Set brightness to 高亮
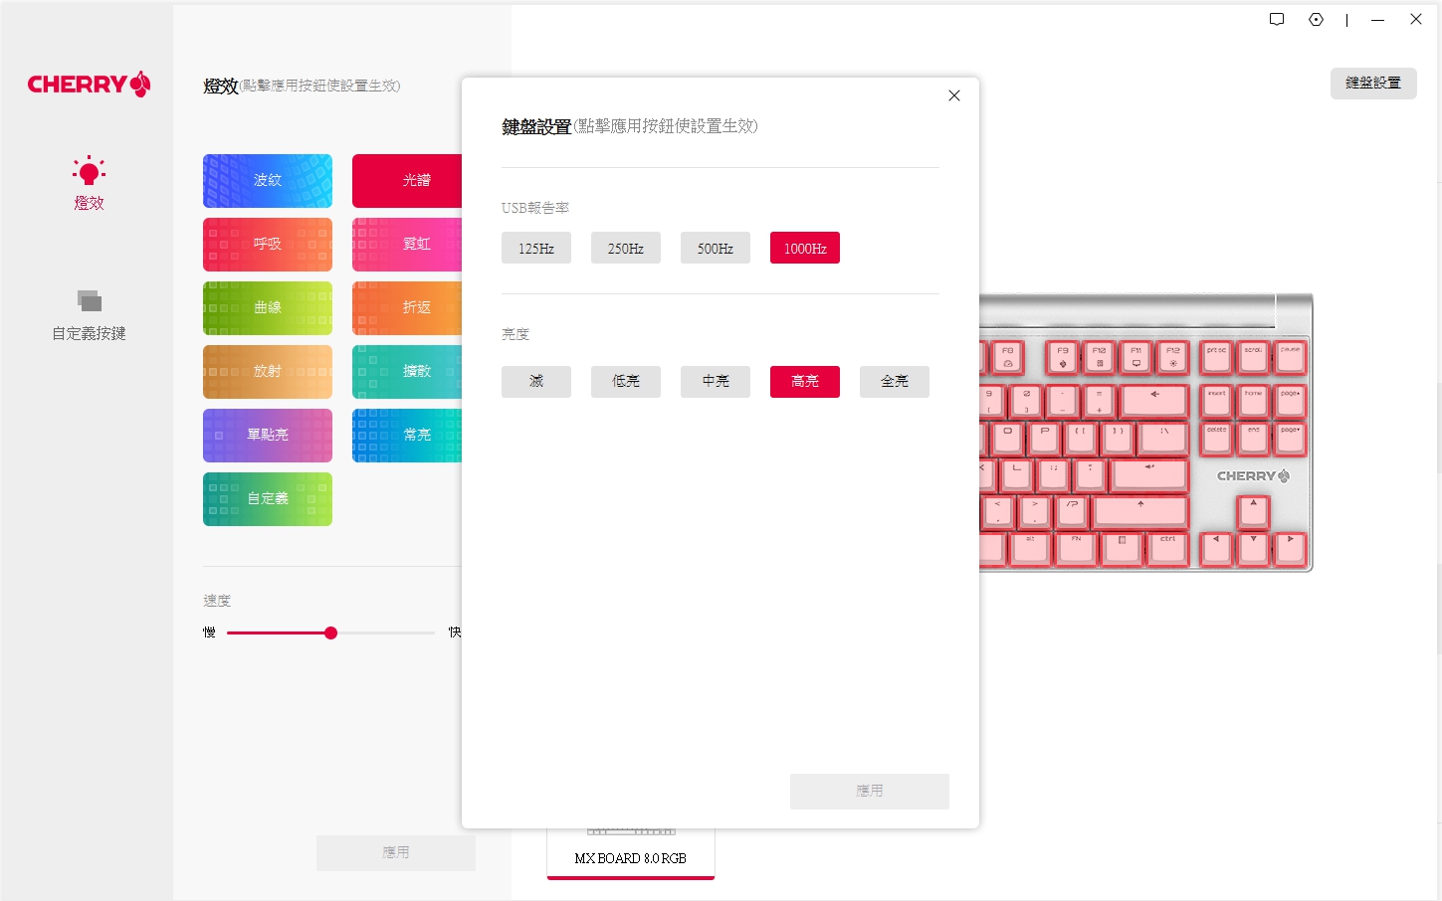This screenshot has width=1442, height=901. point(805,382)
